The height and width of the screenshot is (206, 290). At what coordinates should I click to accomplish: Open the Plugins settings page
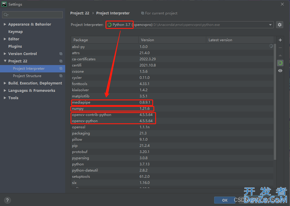(15, 46)
